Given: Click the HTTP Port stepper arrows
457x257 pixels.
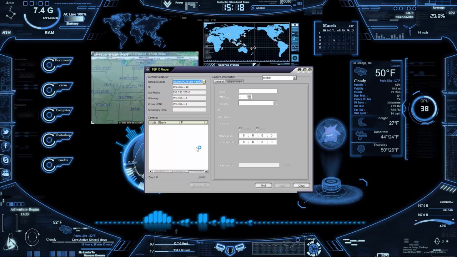Looking at the screenshot, I should (x=249, y=97).
